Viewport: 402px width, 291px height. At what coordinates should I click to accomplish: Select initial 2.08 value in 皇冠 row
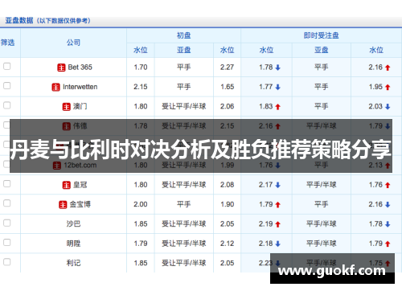[x=227, y=185]
